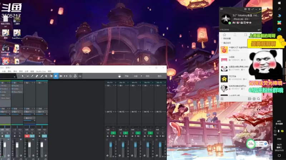This screenshot has height=160, width=286.
Task: Toggle the red record-arm button on channel 3
Action: click(x=27, y=136)
